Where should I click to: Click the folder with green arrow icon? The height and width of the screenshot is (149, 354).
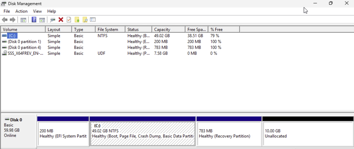click(77, 20)
